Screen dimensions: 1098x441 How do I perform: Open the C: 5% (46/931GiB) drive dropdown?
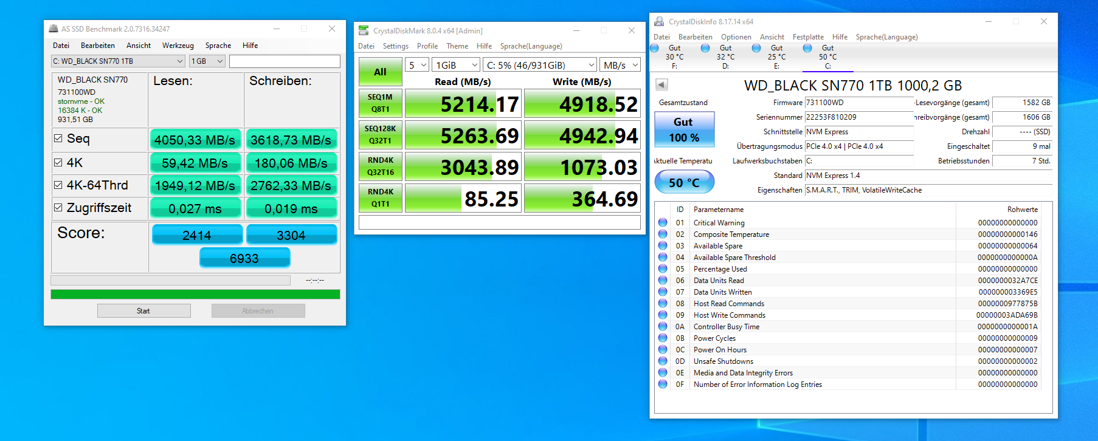(x=540, y=65)
